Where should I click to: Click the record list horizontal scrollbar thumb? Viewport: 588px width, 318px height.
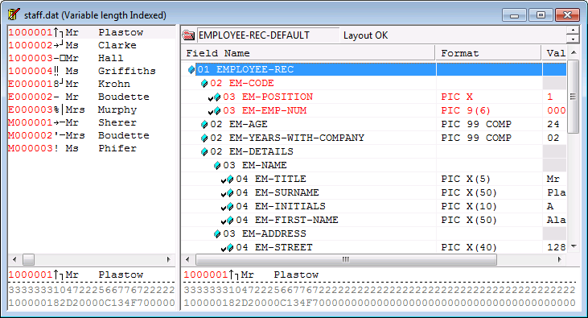pyautogui.click(x=28, y=259)
